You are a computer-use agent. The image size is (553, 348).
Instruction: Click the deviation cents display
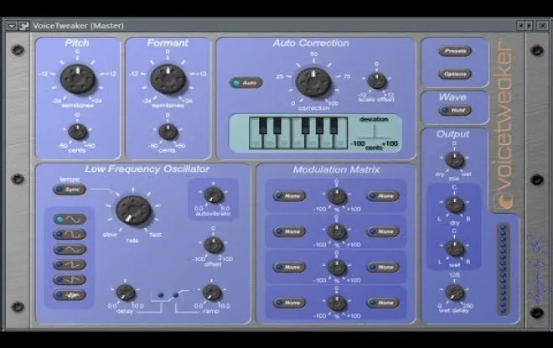click(375, 133)
